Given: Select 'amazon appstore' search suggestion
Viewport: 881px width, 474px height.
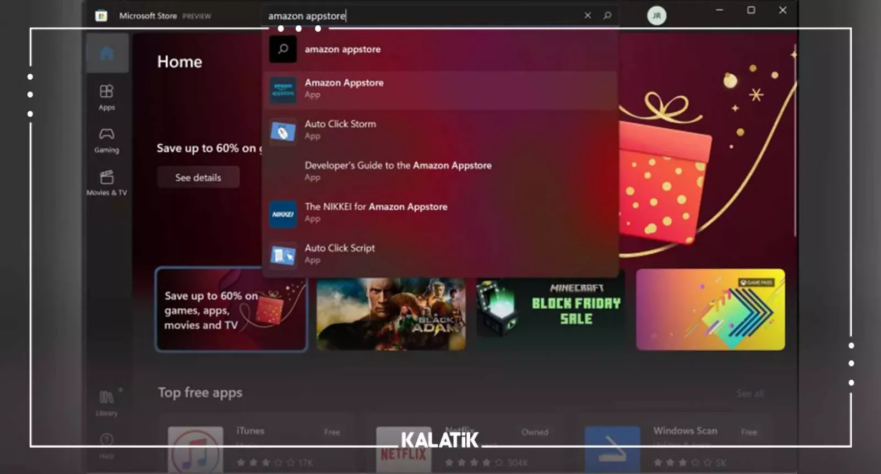Looking at the screenshot, I should 440,49.
